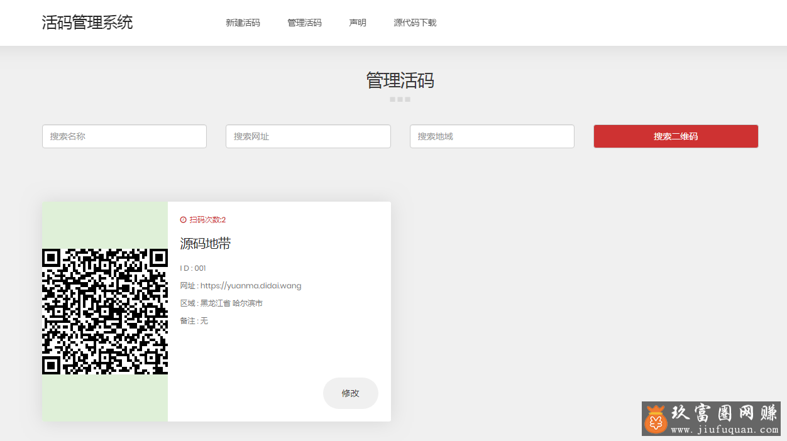Focus the 搜索网址 input field
787x441 pixels.
click(x=308, y=136)
